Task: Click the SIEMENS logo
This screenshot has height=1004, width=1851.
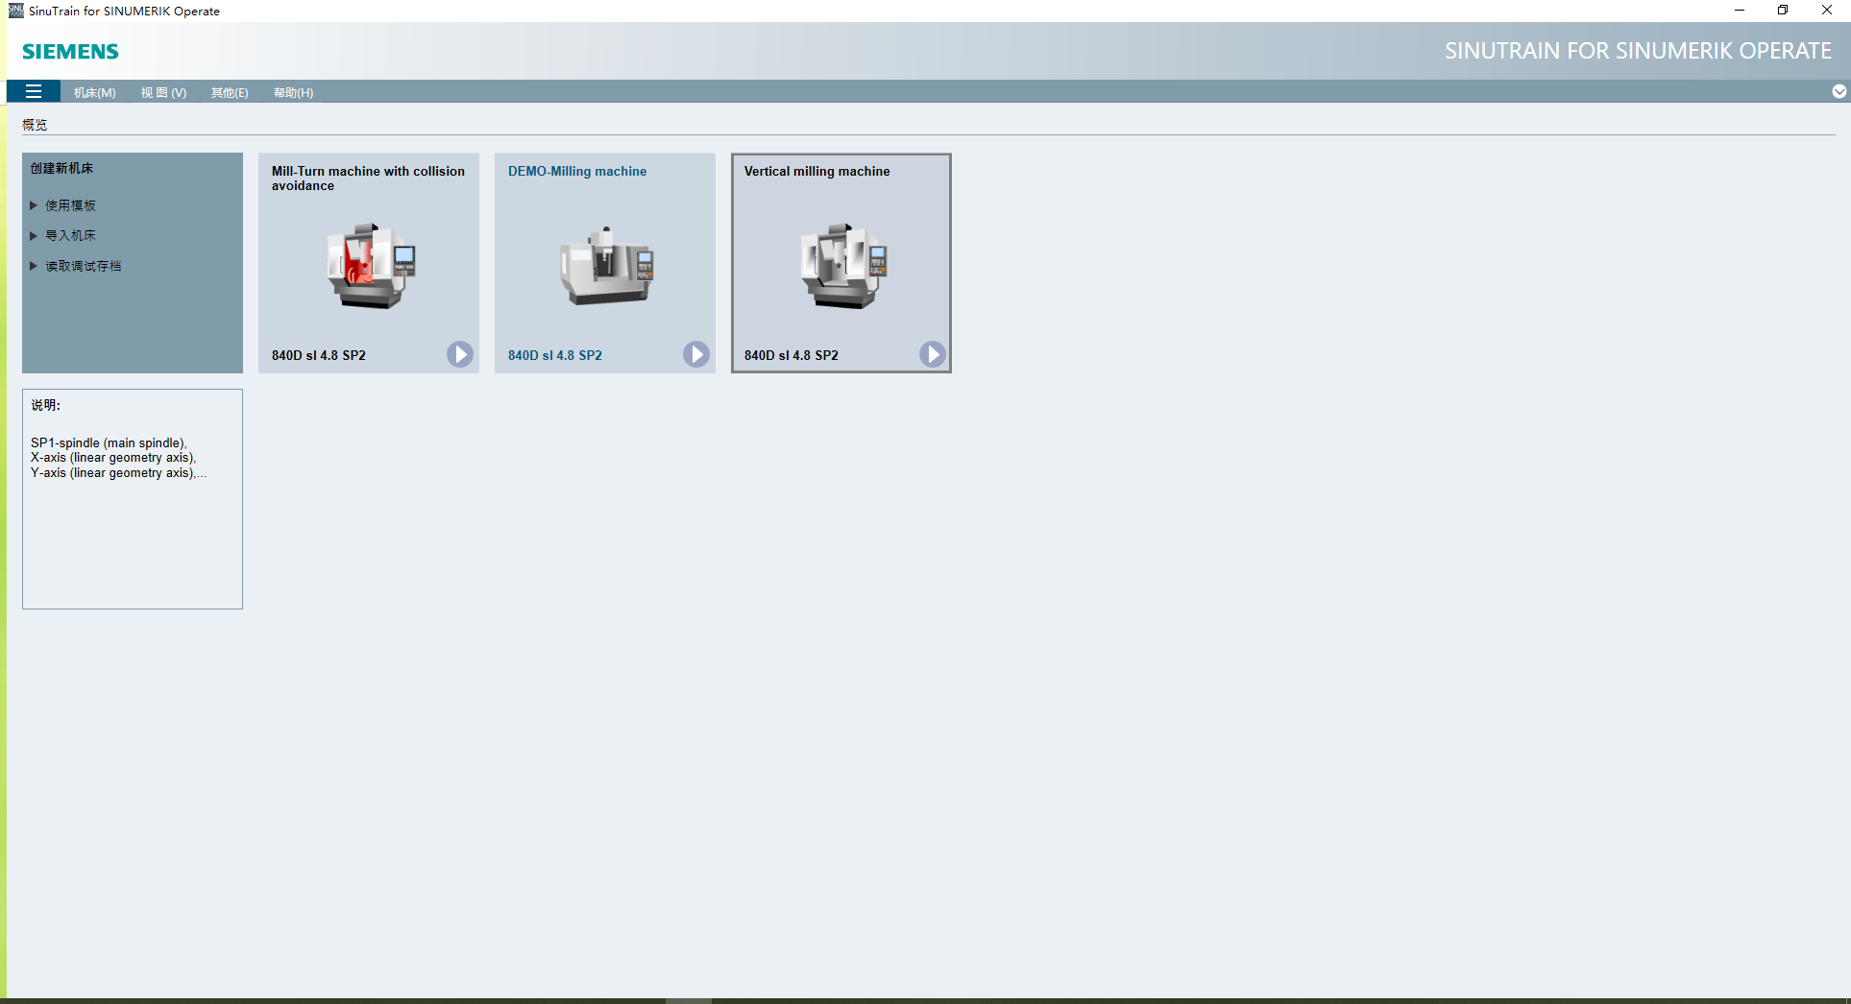Action: point(71,52)
